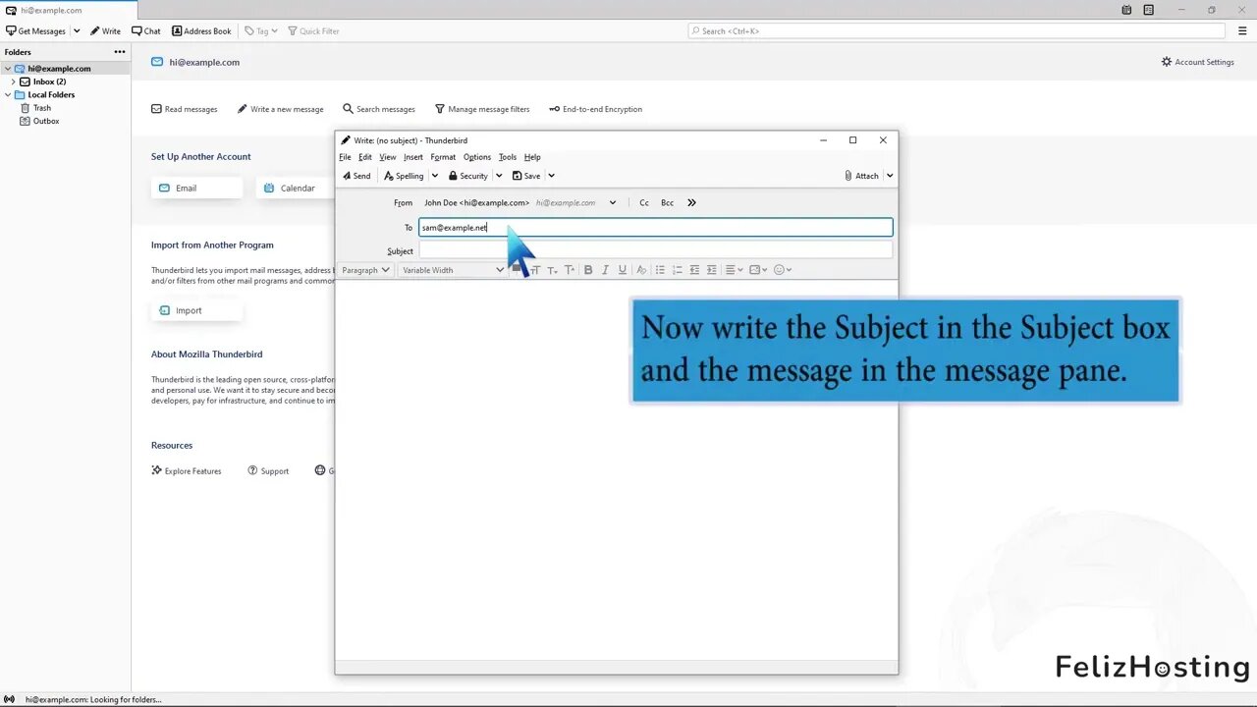Show the Bcc address field
This screenshot has width=1257, height=707.
click(x=668, y=202)
